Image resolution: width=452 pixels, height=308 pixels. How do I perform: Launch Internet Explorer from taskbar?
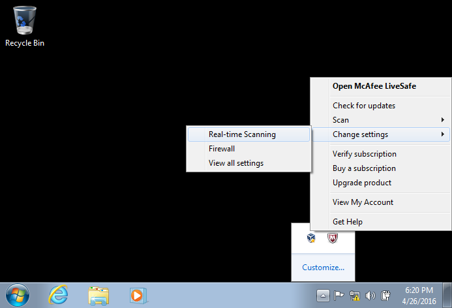(59, 295)
